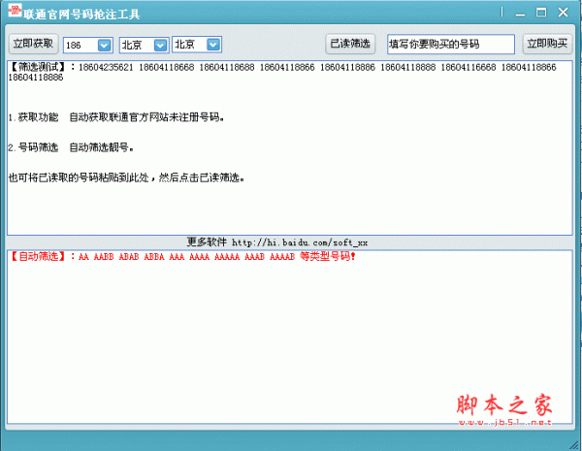Click the 立即购买 button
Viewport: 582px width, 451px height.
coord(547,45)
